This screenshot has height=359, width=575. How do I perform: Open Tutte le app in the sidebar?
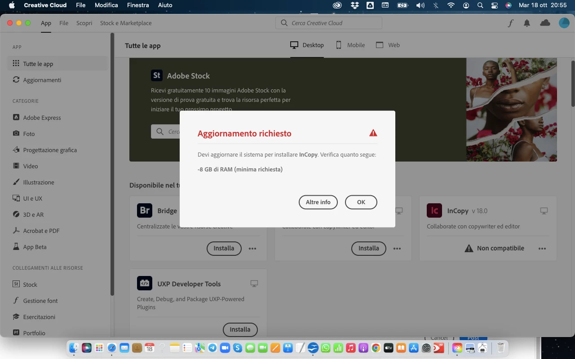click(x=57, y=64)
